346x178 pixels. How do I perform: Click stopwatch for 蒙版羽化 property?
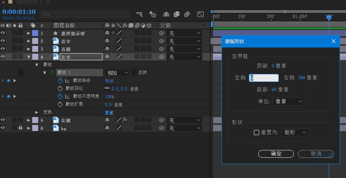point(60,89)
